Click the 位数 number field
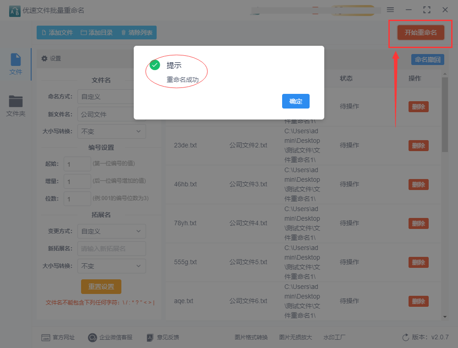This screenshot has width=458, height=348. pos(77,199)
